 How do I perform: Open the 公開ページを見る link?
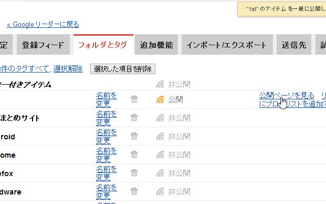point(287,96)
